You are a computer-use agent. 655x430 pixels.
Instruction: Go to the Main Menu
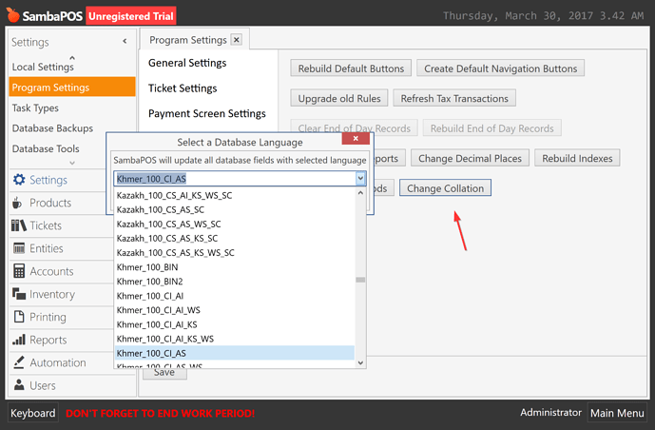point(617,413)
